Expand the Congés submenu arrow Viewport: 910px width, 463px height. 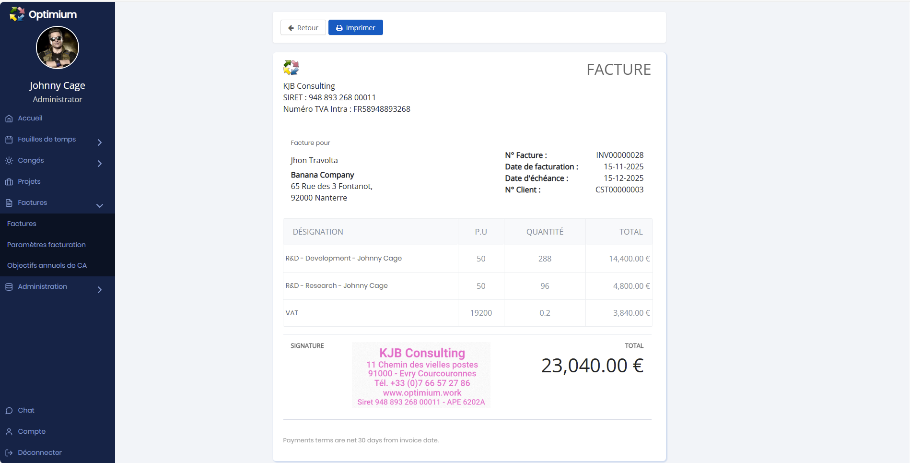pos(100,164)
